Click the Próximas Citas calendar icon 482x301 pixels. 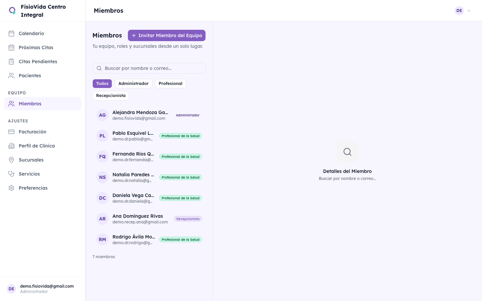(x=11, y=47)
